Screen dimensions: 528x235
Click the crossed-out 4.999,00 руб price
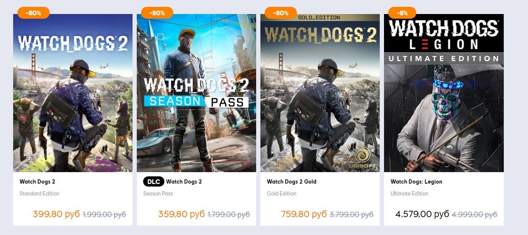click(x=474, y=215)
